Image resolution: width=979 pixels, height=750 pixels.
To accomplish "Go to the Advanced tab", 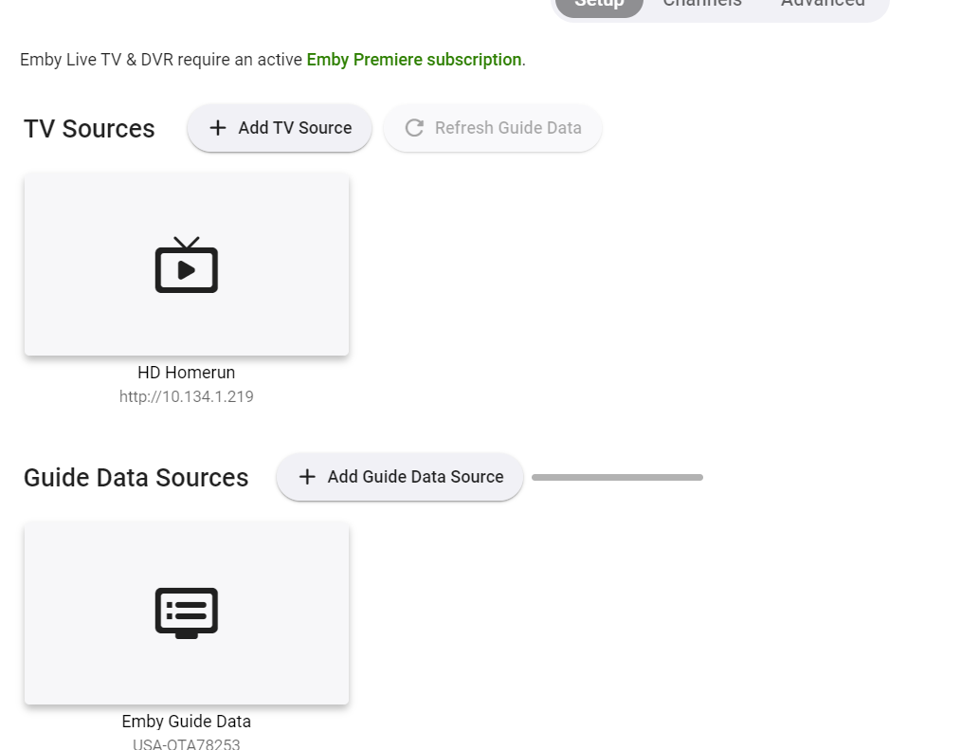I will point(823,4).
